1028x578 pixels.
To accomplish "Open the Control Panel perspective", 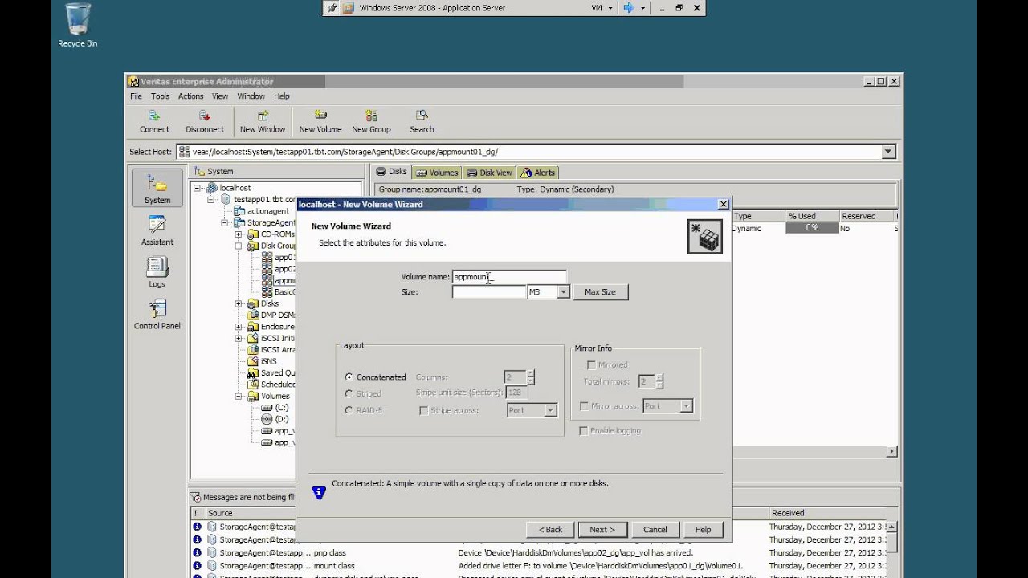I will 157,314.
